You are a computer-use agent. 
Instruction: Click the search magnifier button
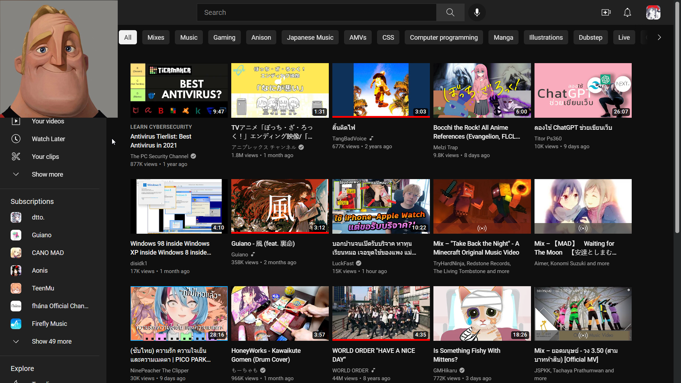pyautogui.click(x=450, y=12)
